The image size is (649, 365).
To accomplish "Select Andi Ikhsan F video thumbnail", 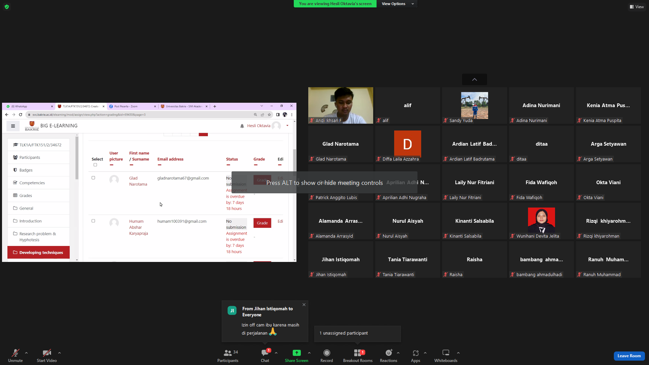I will pyautogui.click(x=341, y=105).
